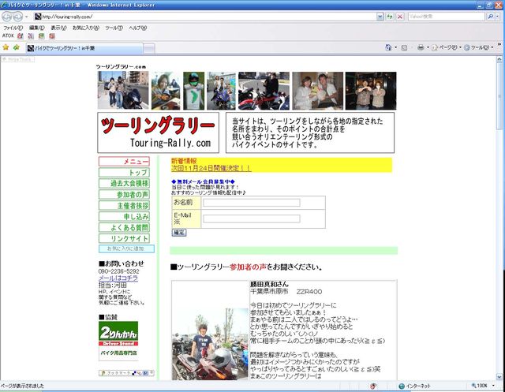This screenshot has width=505, height=392.
Task: Select the バイクでツーリングラリー browser tab
Action: 67,47
